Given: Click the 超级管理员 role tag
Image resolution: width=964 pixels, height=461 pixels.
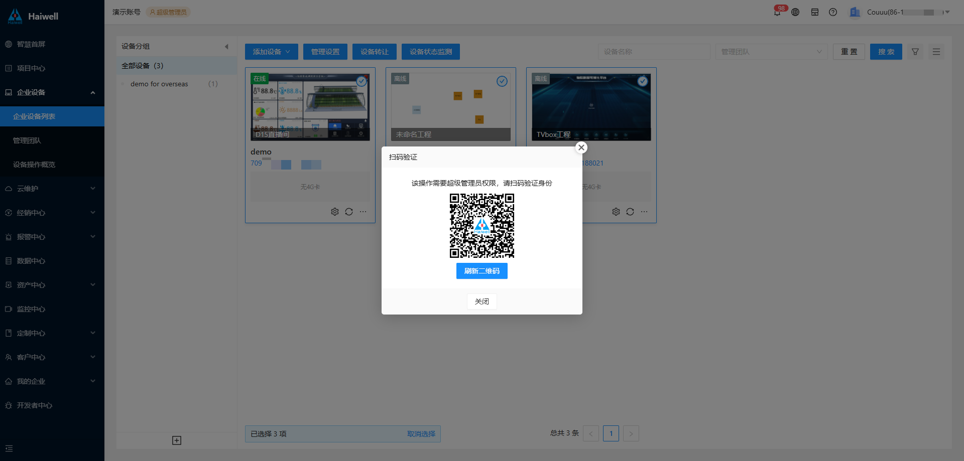Looking at the screenshot, I should pyautogui.click(x=168, y=12).
